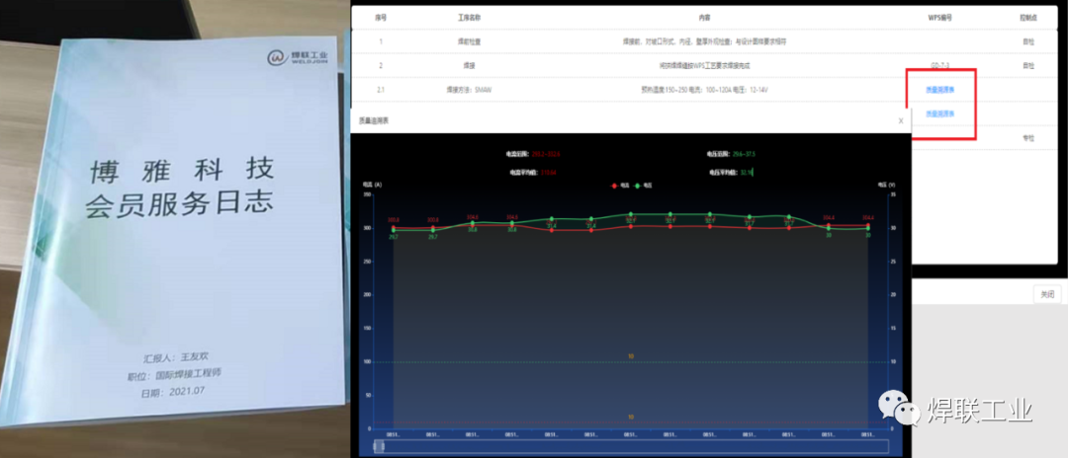This screenshot has height=458, width=1068.
Task: Click the middle of the chart's zoom slider track
Action: (631, 446)
